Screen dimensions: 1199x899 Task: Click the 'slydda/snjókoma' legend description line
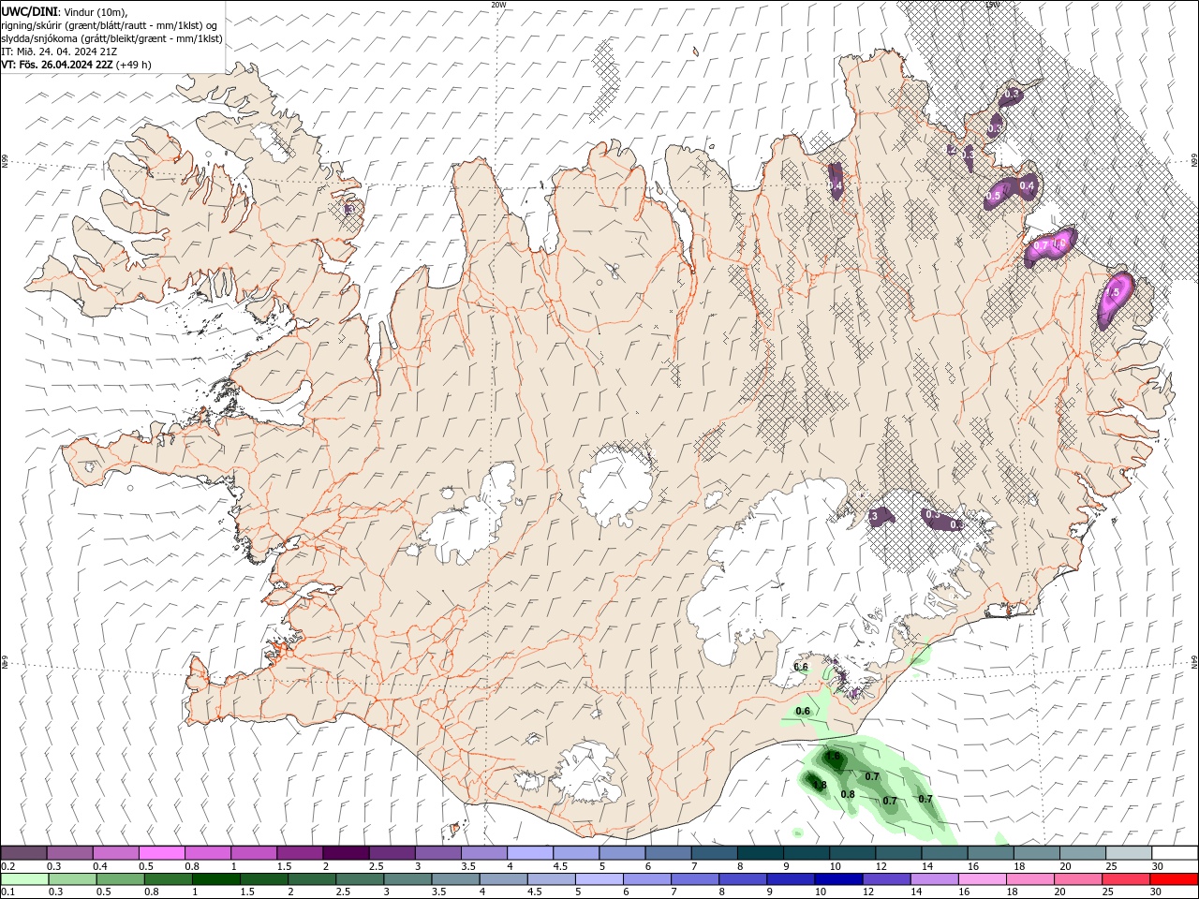tap(111, 38)
